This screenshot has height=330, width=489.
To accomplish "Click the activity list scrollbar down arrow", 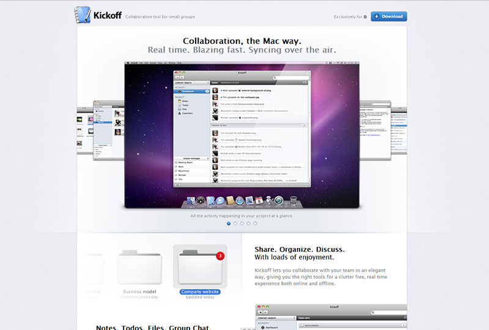I will pyautogui.click(x=309, y=182).
